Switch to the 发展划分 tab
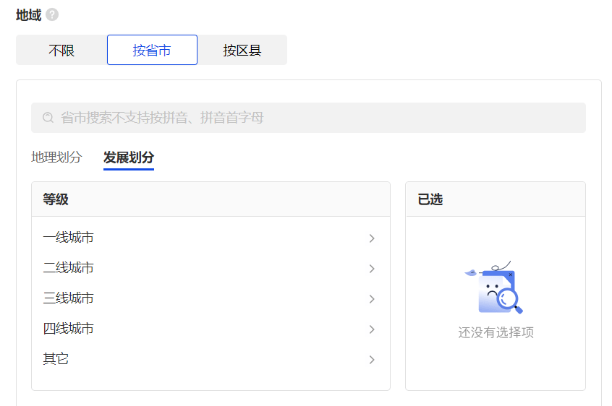The width and height of the screenshot is (612, 406). [129, 157]
